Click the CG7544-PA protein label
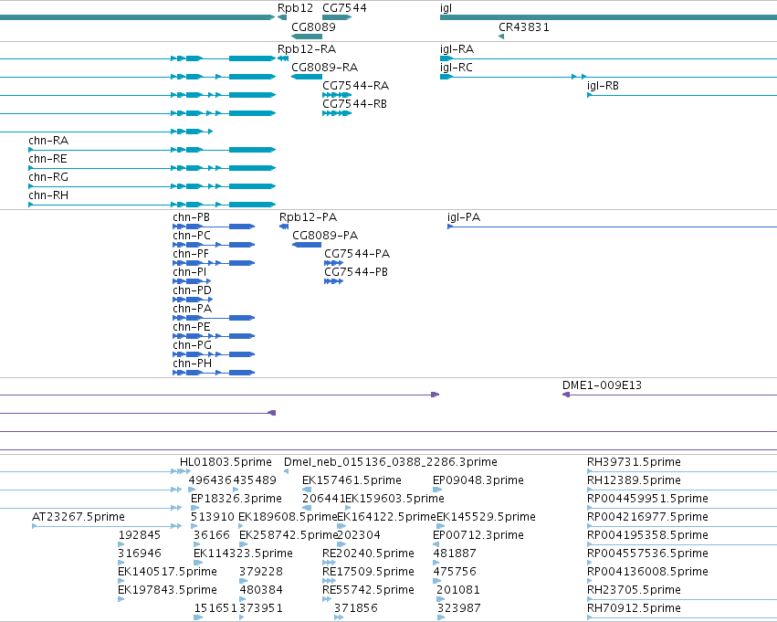 (357, 254)
